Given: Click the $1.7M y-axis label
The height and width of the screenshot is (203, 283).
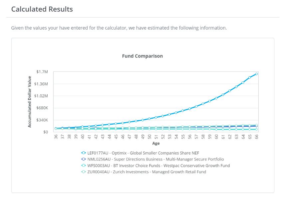Looking at the screenshot, I should coord(42,72).
